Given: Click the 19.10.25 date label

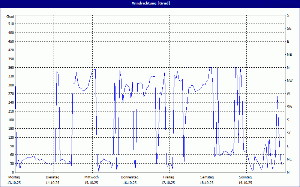Looking at the screenshot, I should pos(245,183).
